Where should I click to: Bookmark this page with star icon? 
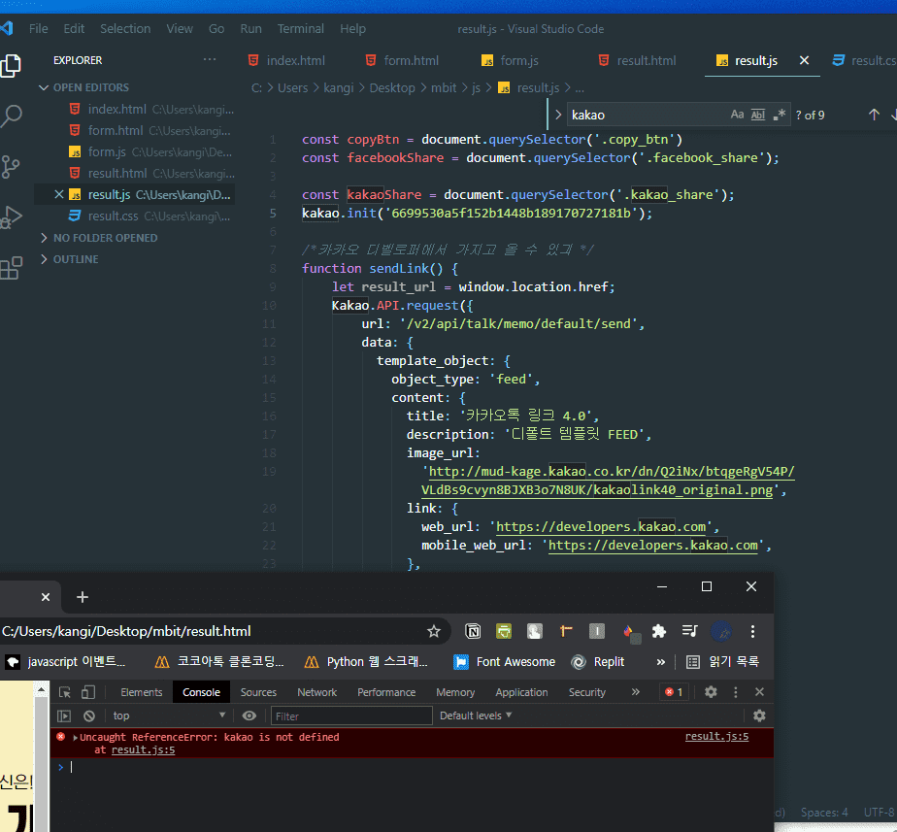(434, 631)
